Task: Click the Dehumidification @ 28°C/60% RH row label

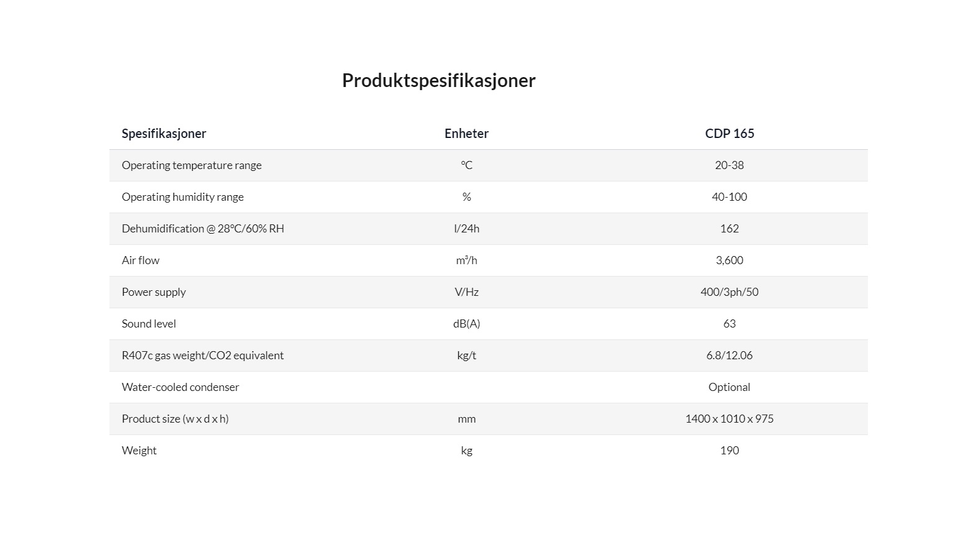Action: click(203, 229)
